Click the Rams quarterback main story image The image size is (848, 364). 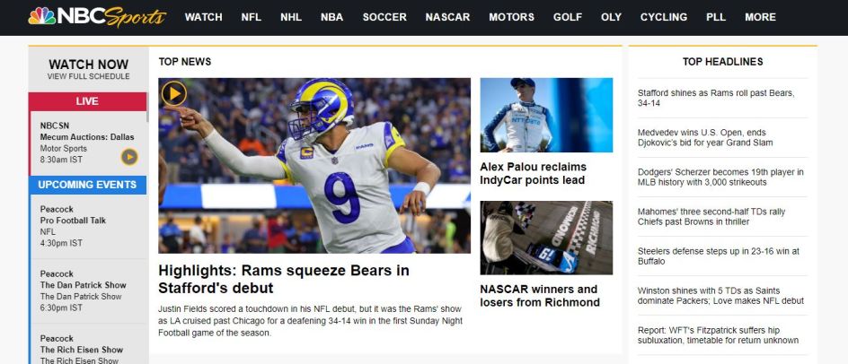tap(314, 166)
